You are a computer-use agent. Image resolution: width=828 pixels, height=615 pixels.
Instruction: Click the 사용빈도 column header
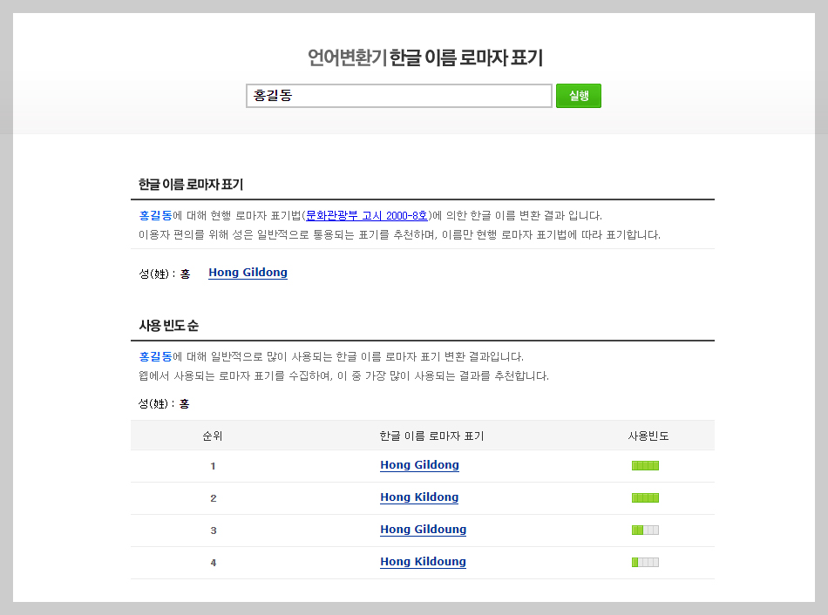point(648,436)
